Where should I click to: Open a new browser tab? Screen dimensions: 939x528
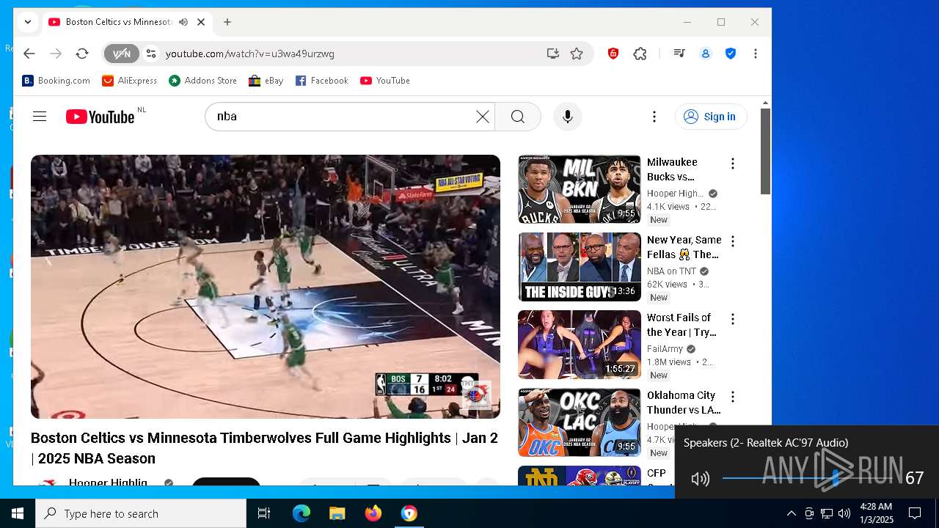pos(227,22)
